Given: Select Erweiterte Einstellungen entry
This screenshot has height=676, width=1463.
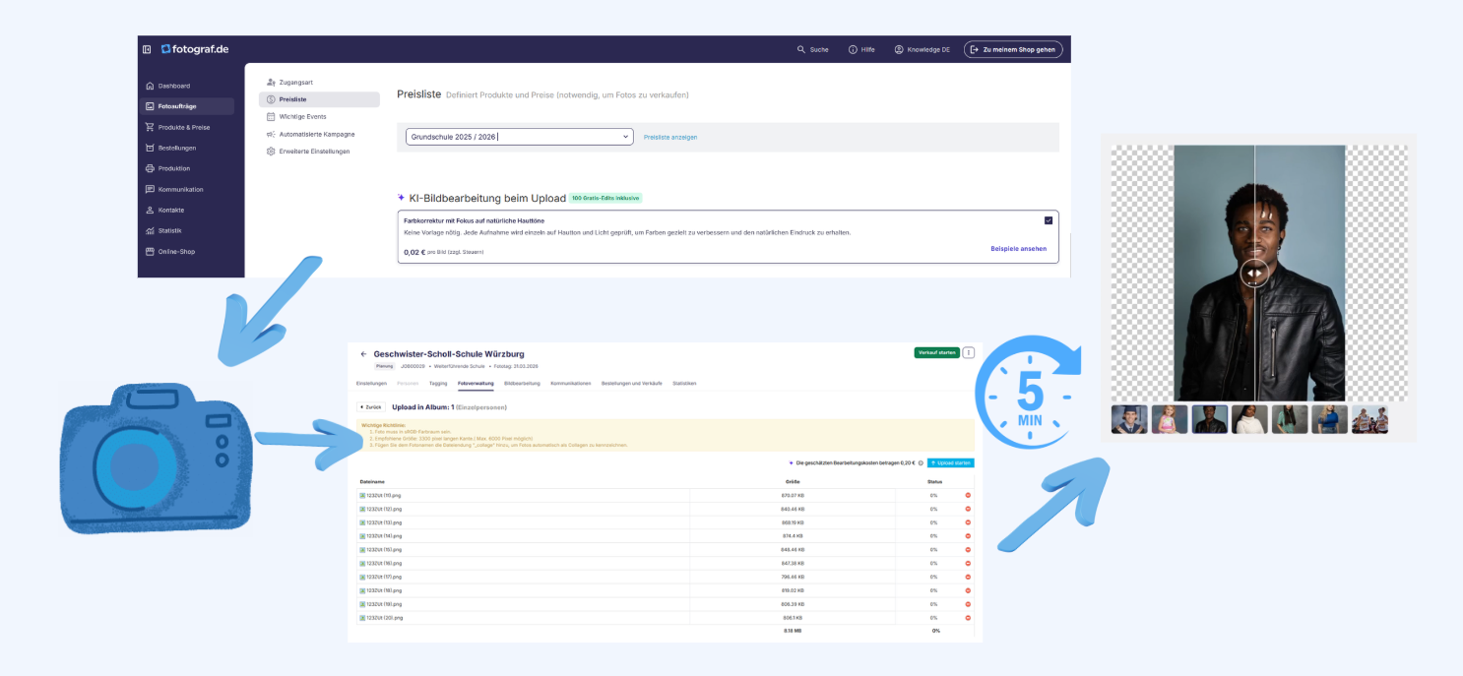Looking at the screenshot, I should coord(308,151).
